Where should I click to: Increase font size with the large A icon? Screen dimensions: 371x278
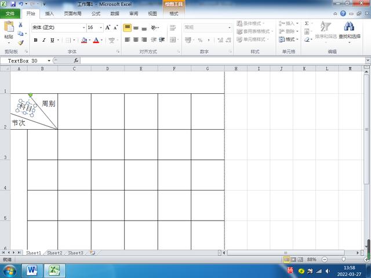[x=108, y=28]
